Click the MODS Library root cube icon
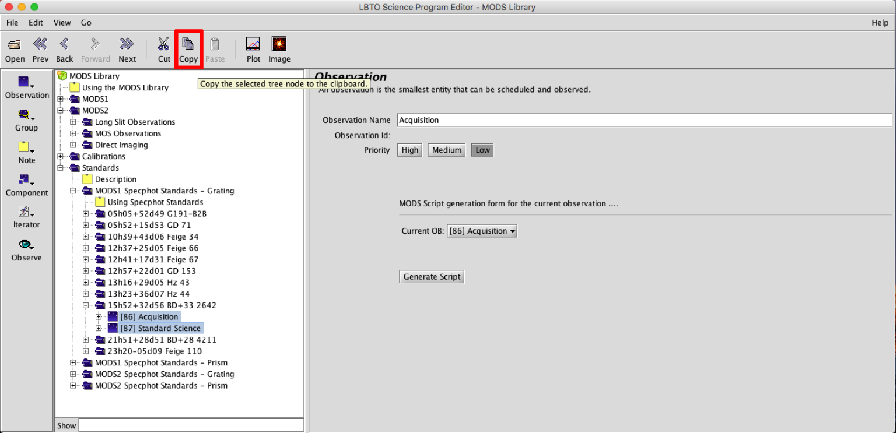The width and height of the screenshot is (896, 433). click(x=62, y=76)
